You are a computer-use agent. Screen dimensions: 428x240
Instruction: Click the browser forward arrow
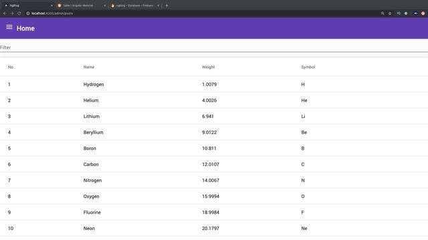(12, 13)
